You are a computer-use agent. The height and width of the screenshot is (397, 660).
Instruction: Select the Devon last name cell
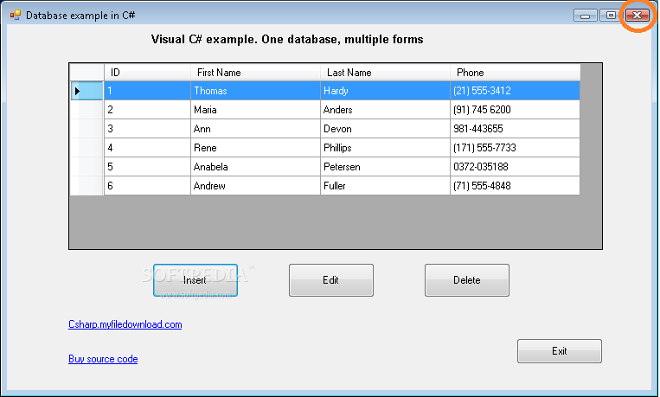point(385,129)
